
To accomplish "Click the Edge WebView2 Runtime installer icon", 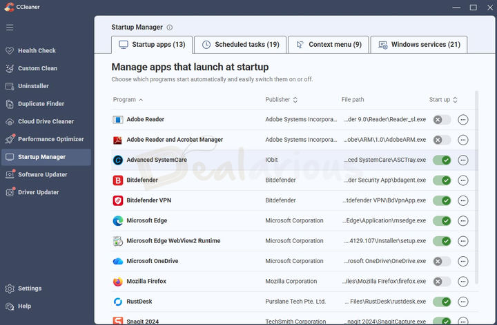I will coord(118,241).
